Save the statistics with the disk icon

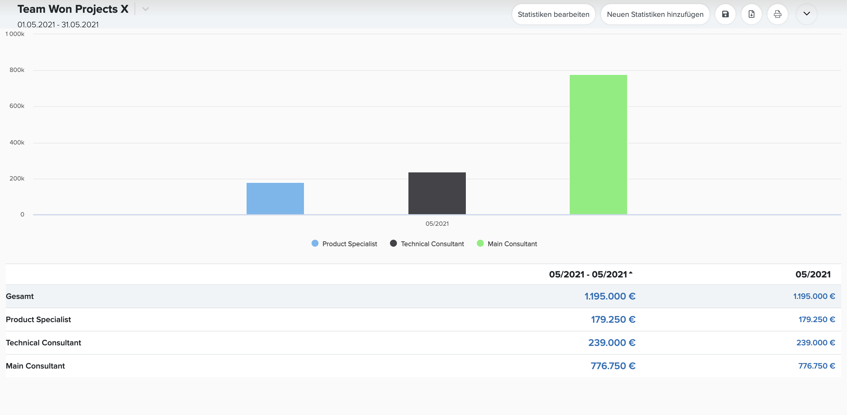(725, 14)
